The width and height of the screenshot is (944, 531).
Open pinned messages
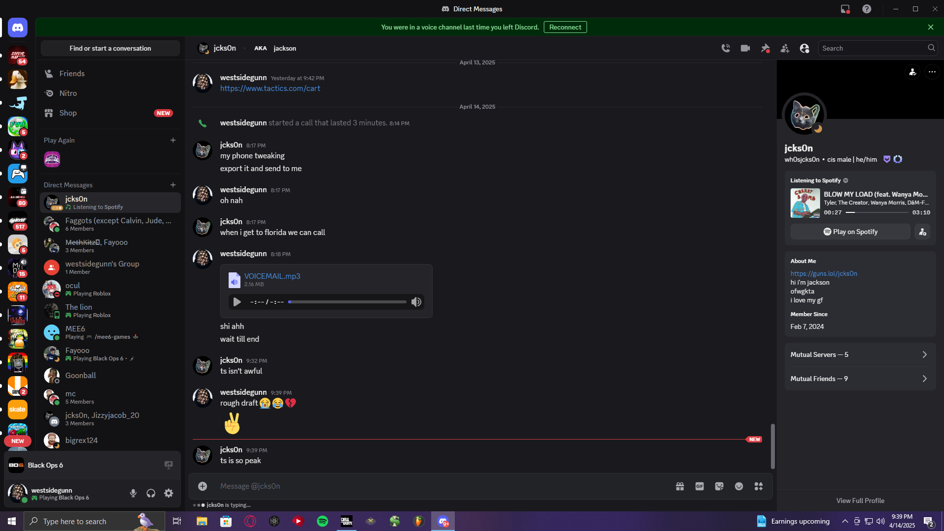click(x=766, y=48)
